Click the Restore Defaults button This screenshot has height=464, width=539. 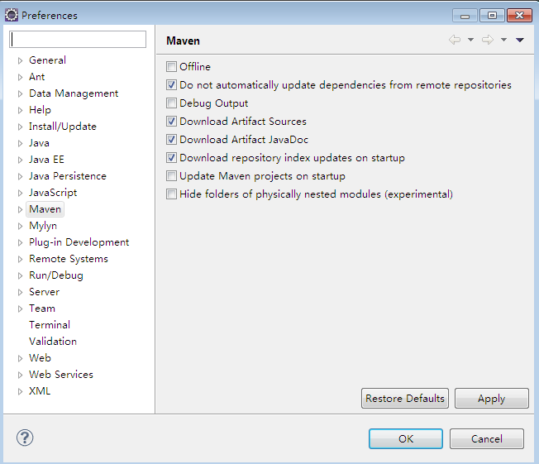[x=405, y=399]
